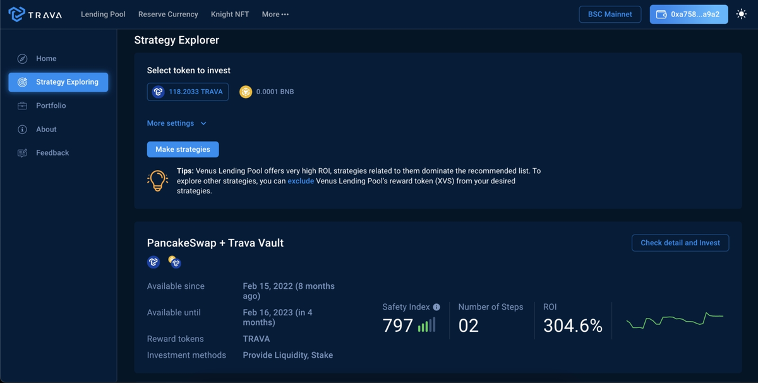This screenshot has width=758, height=383.
Task: Open Reserve Currency menu item
Action: [168, 15]
